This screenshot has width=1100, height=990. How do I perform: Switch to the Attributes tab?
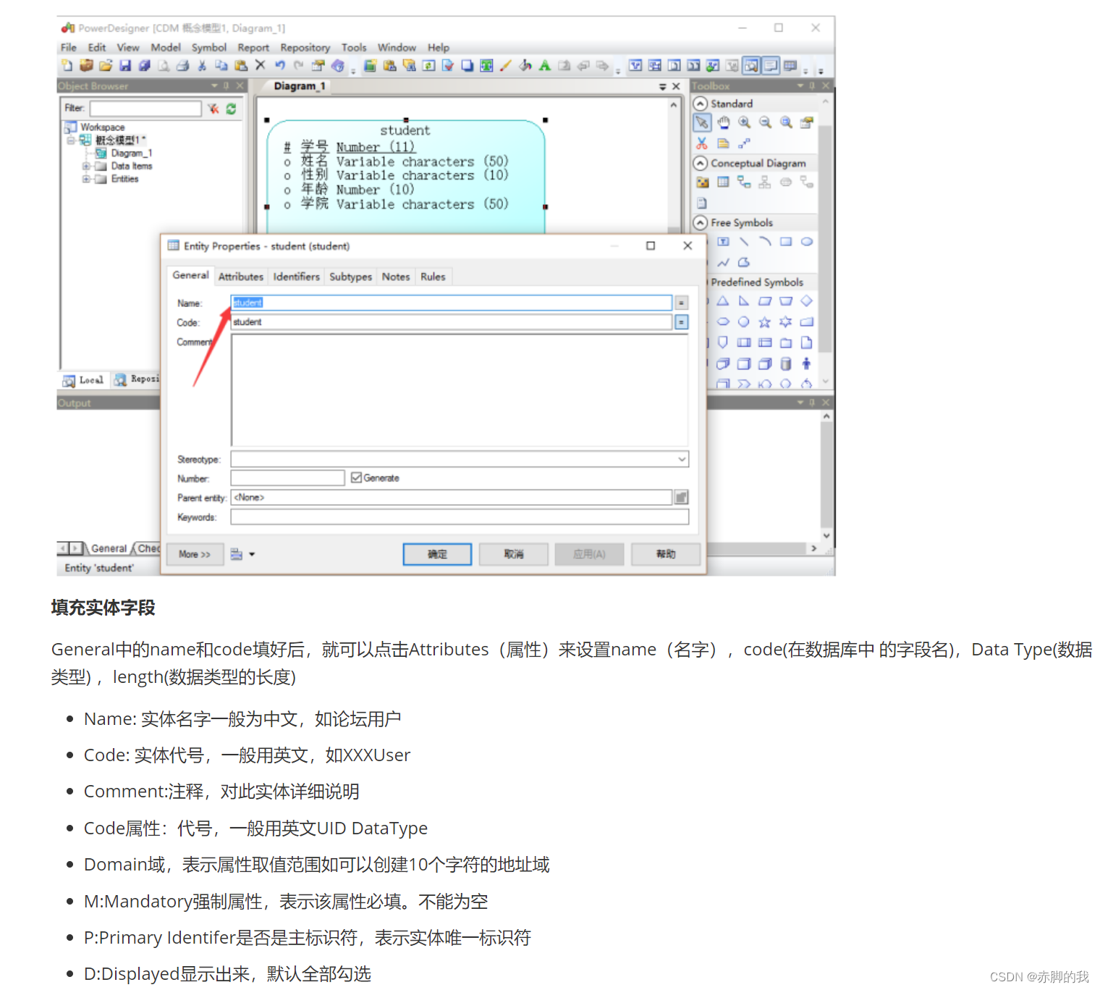[241, 276]
